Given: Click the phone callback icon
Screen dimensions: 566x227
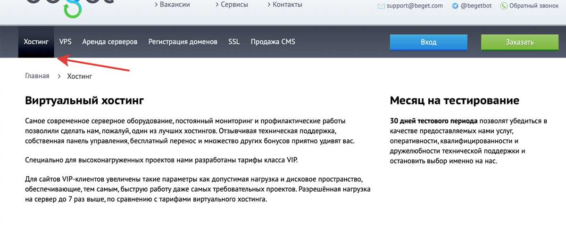Looking at the screenshot, I should [x=504, y=6].
